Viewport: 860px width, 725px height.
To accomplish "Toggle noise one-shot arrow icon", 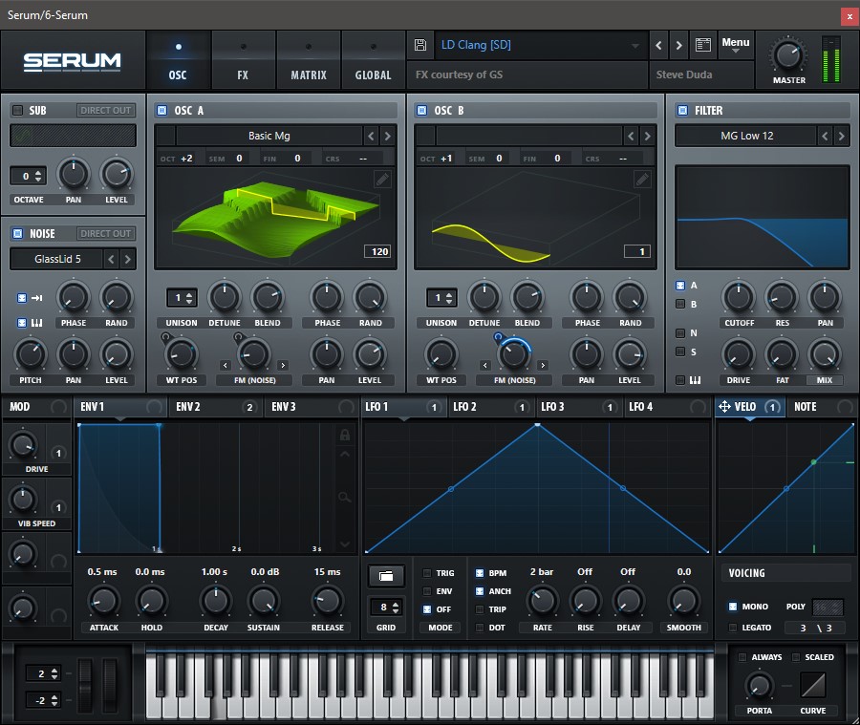I will [36, 298].
